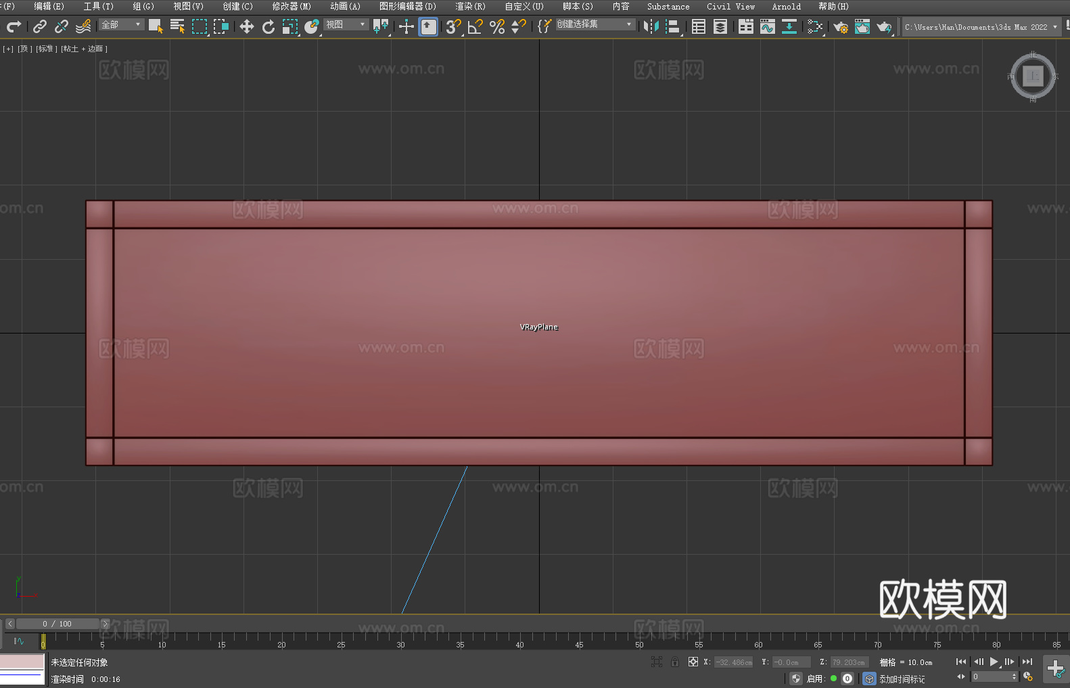Image resolution: width=1070 pixels, height=688 pixels.
Task: Click the [标准] viewport shading label
Action: (47, 49)
